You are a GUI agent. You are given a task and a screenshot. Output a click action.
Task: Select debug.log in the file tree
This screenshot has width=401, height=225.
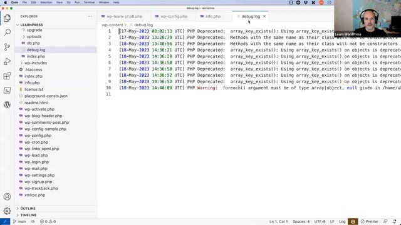tap(36, 50)
